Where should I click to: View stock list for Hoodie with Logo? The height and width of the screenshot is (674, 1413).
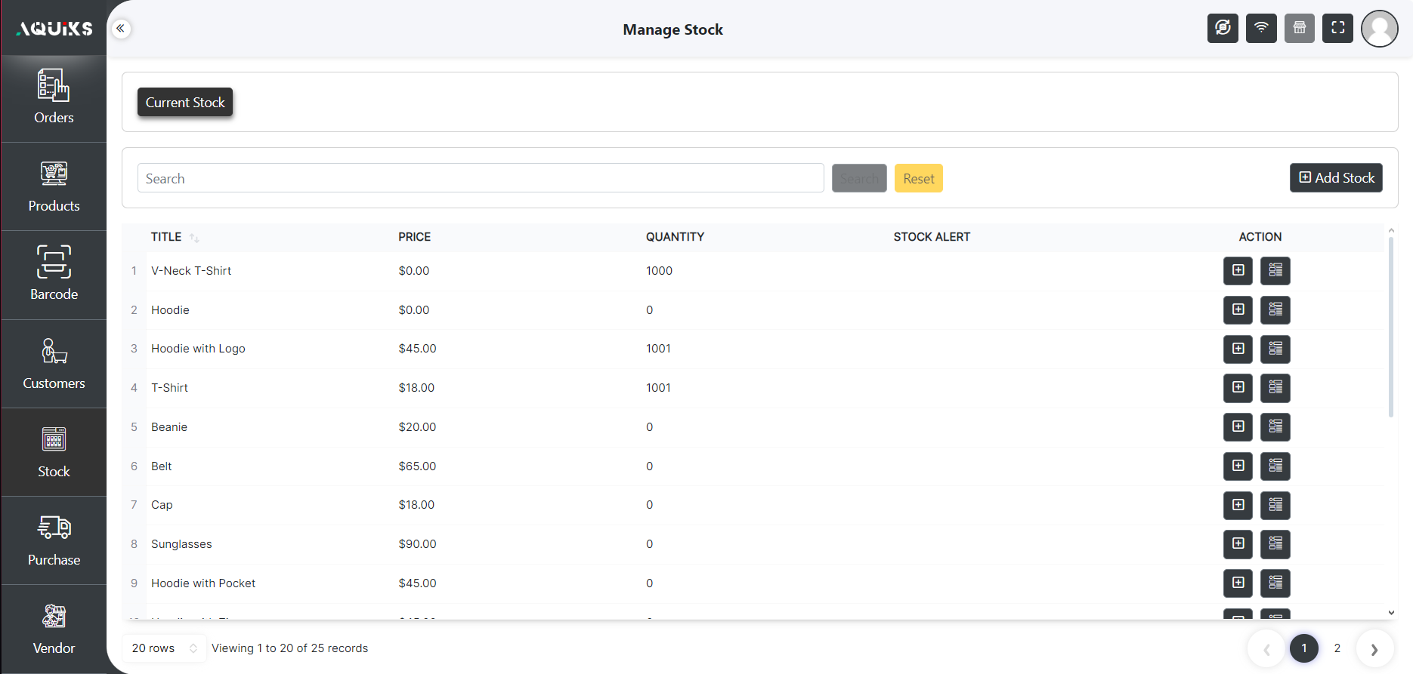point(1275,349)
